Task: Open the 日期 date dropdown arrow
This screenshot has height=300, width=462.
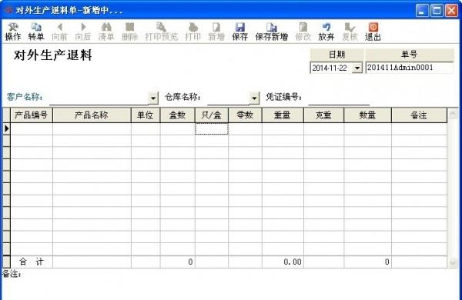Action: coord(357,68)
